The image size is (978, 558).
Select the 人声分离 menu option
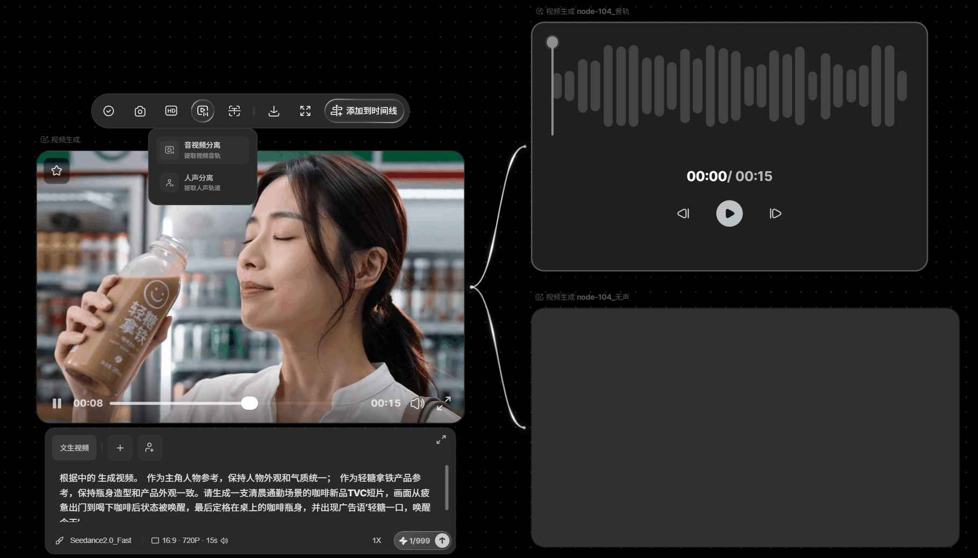pyautogui.click(x=203, y=182)
